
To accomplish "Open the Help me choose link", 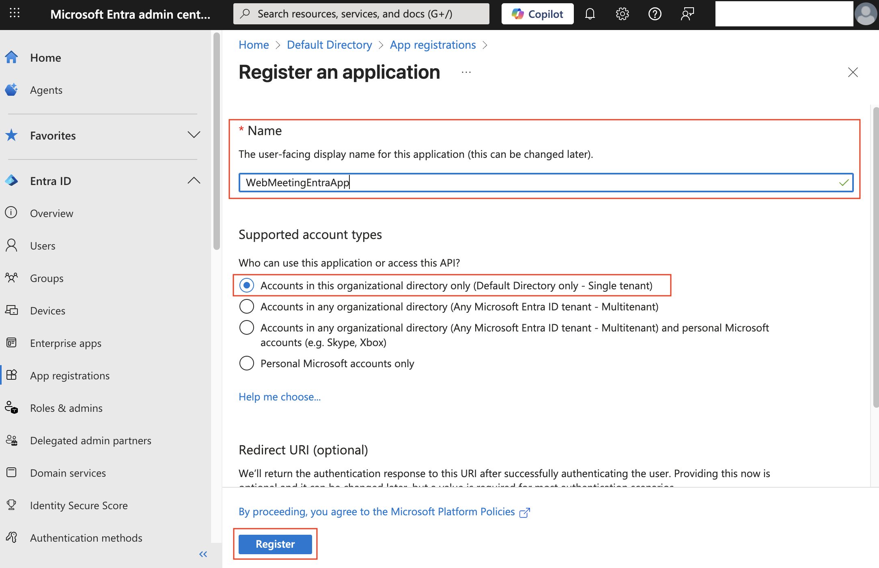I will click(x=279, y=396).
